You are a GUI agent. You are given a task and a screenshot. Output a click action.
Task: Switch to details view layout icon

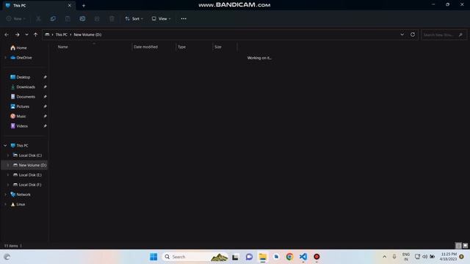458,246
